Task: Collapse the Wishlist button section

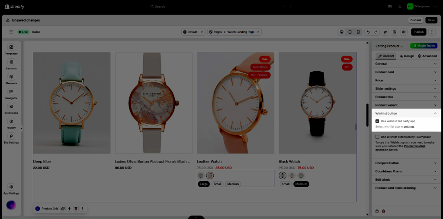Action: [435, 113]
